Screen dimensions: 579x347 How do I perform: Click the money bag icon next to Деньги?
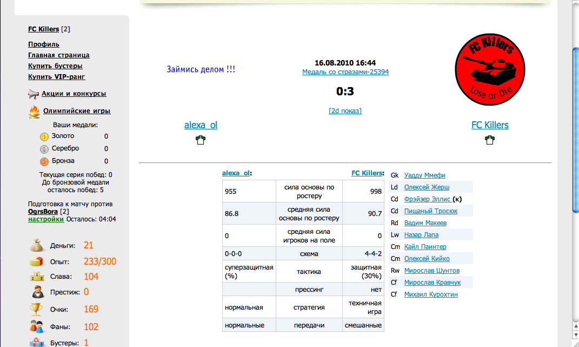tap(36, 245)
